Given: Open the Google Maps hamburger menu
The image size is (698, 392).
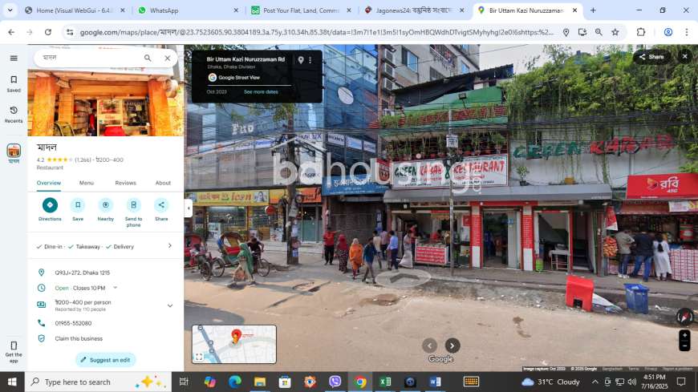Looking at the screenshot, I should (14, 58).
